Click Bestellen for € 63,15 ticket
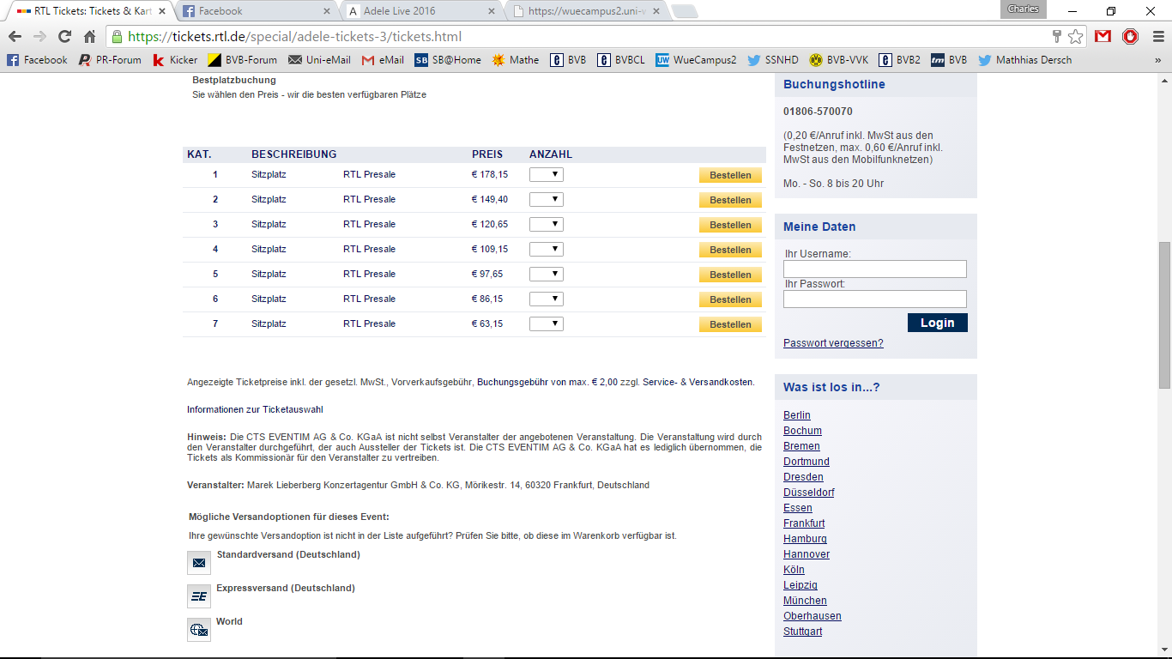Screen dimensions: 1172x659 pos(730,324)
